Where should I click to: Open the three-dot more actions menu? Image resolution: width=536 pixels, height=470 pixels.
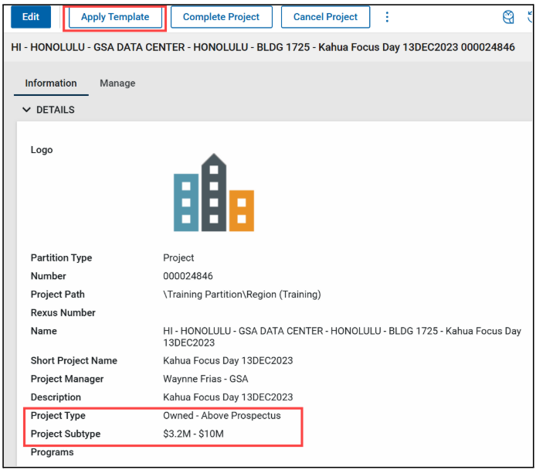[387, 17]
